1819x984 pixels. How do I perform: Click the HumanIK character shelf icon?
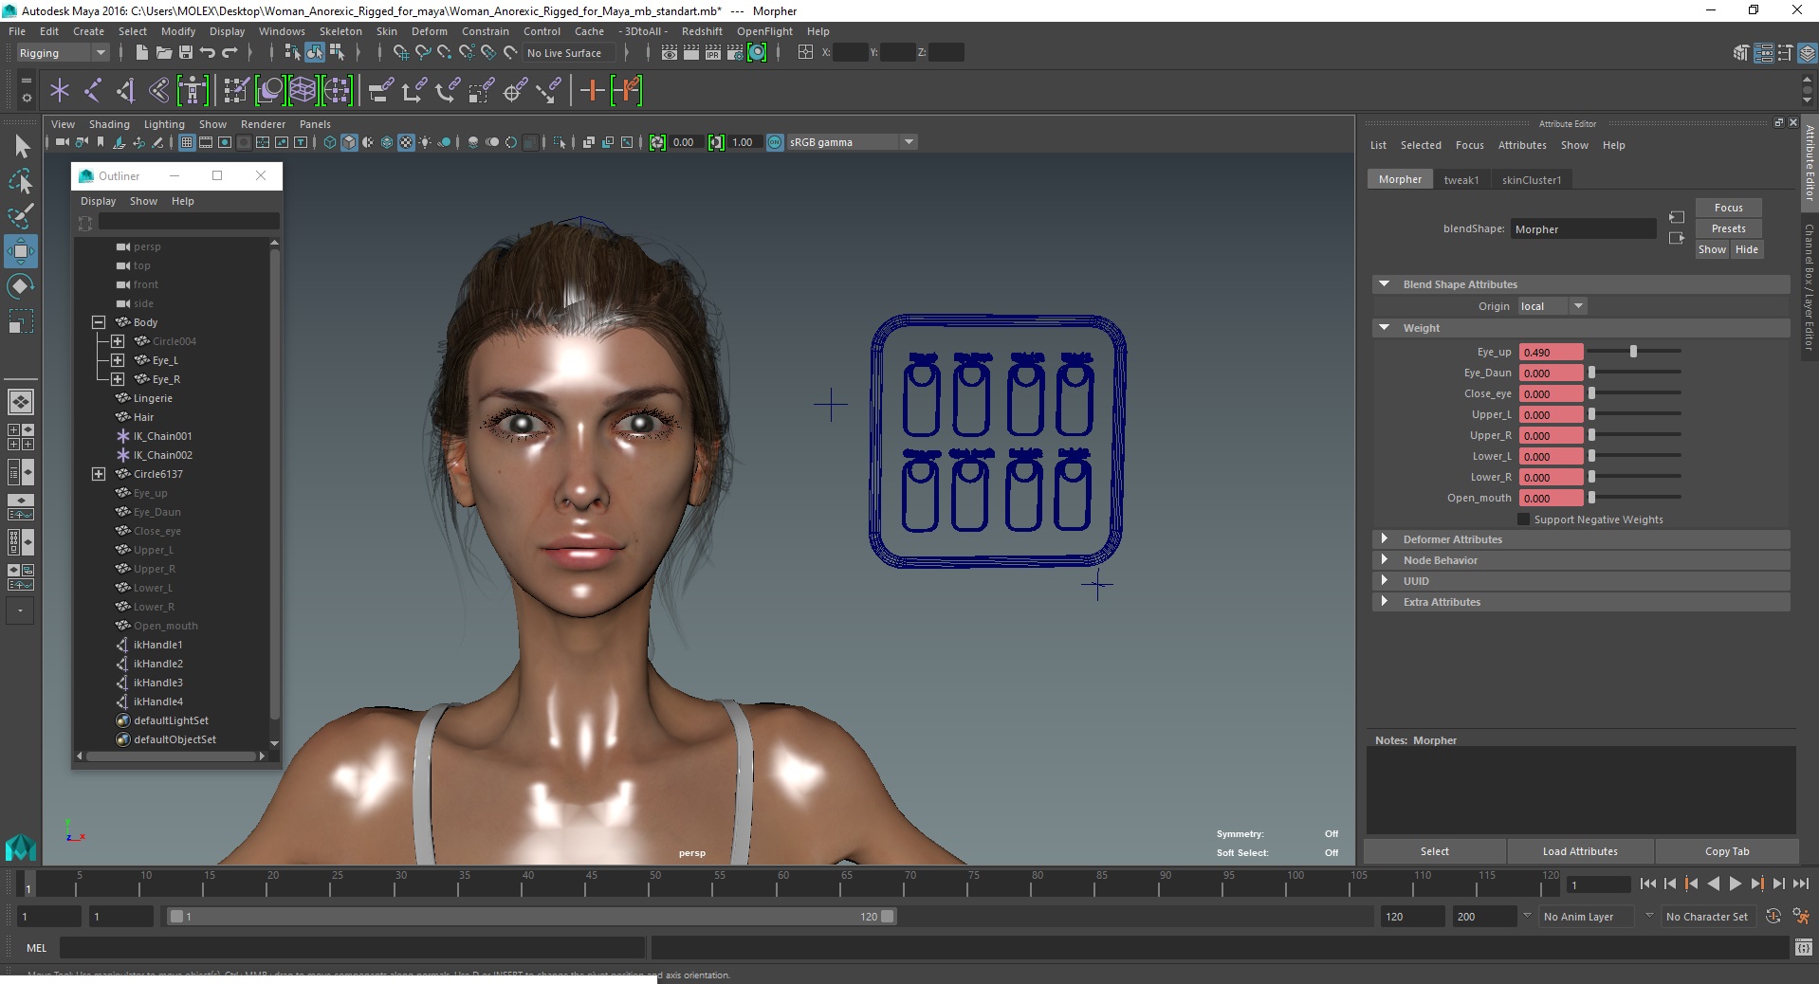(193, 90)
